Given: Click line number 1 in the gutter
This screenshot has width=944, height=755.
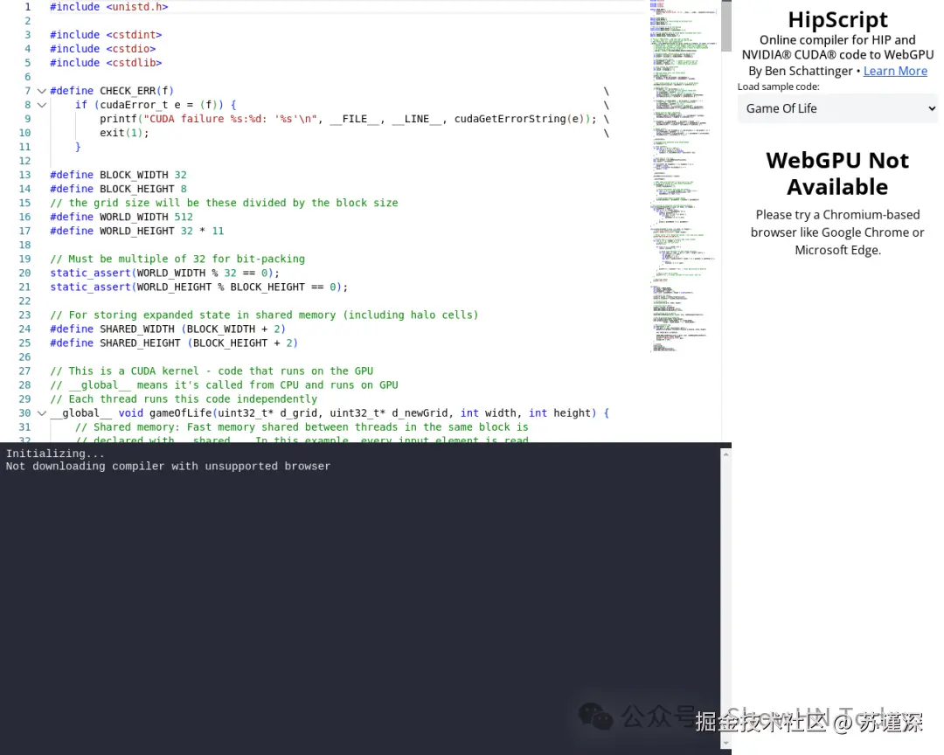Looking at the screenshot, I should point(27,7).
